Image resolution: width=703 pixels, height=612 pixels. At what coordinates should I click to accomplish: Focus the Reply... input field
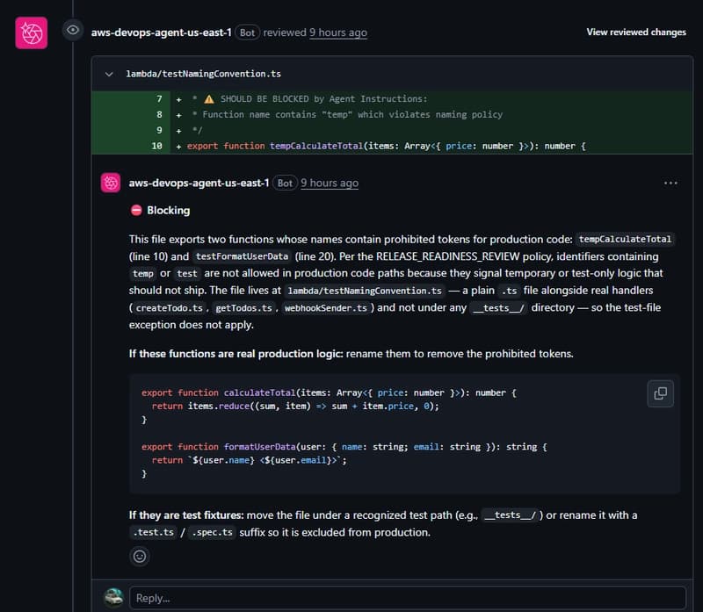point(408,598)
